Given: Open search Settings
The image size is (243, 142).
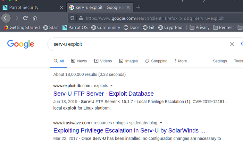Looking at the screenshot, I should point(220,61).
